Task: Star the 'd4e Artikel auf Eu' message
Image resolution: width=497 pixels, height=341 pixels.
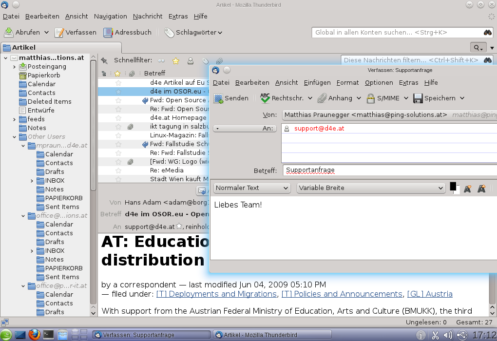Action: click(x=118, y=83)
